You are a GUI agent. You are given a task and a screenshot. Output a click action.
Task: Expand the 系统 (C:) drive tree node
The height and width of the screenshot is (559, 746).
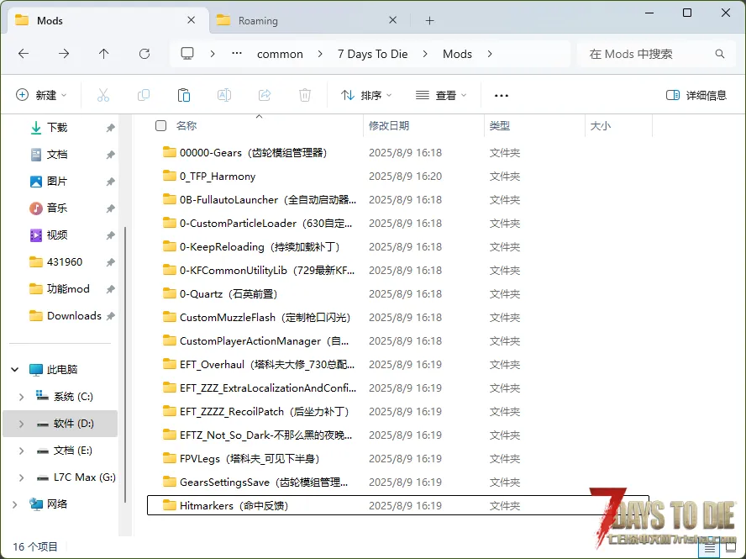click(x=22, y=397)
